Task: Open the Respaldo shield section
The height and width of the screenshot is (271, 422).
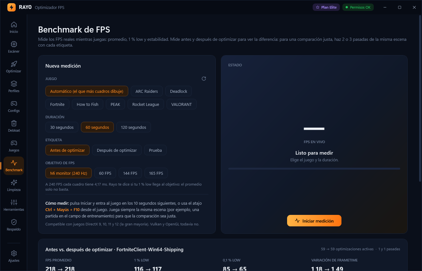Action: coord(14,225)
